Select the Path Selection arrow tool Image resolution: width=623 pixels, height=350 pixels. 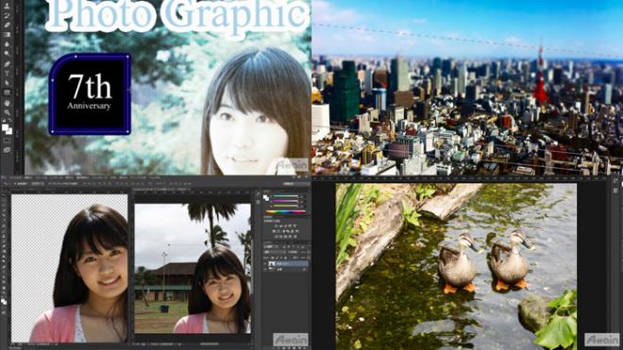pyautogui.click(x=7, y=83)
